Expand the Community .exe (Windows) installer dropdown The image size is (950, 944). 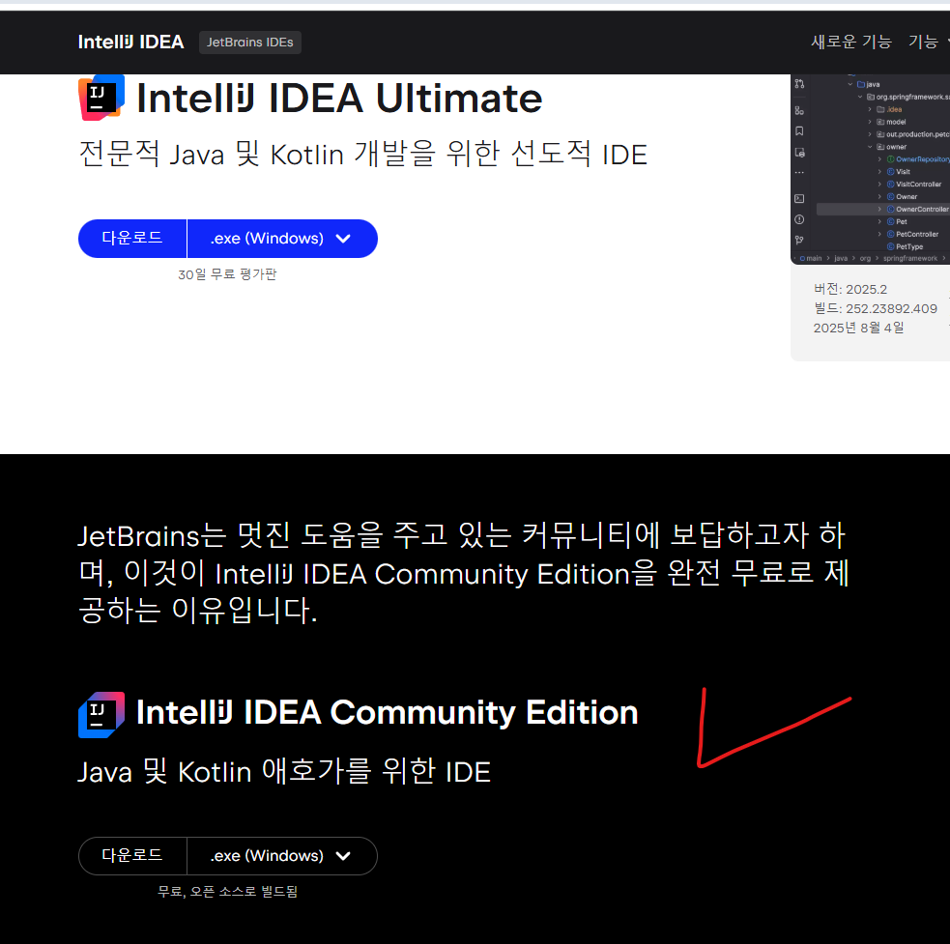(282, 855)
